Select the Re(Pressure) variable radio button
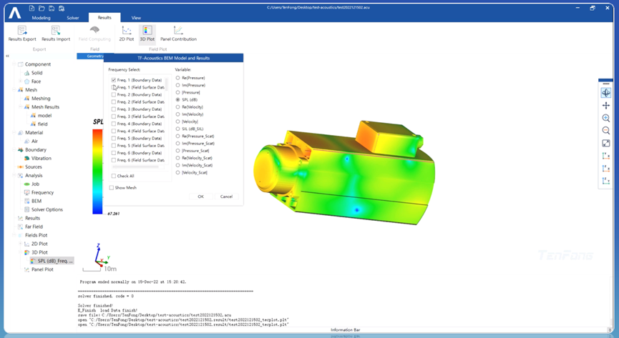Image resolution: width=619 pixels, height=338 pixels. click(x=177, y=78)
